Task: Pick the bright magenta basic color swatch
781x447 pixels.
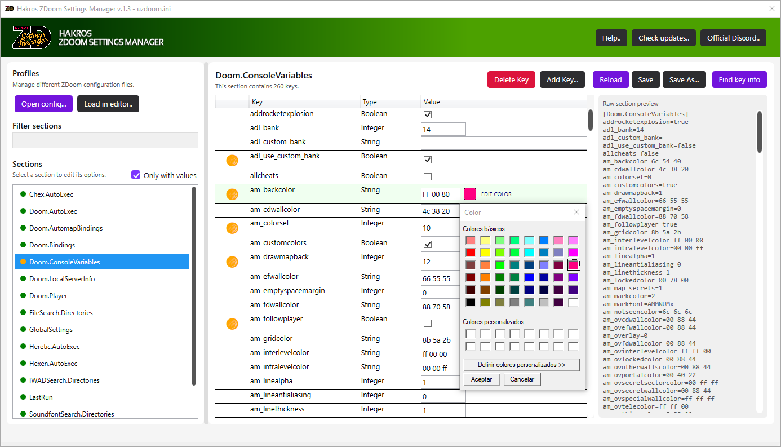Action: tap(573, 253)
